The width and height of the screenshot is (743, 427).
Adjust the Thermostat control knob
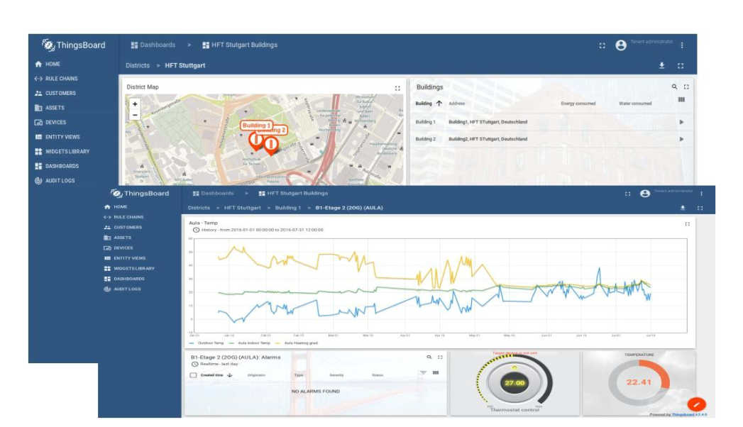click(514, 382)
